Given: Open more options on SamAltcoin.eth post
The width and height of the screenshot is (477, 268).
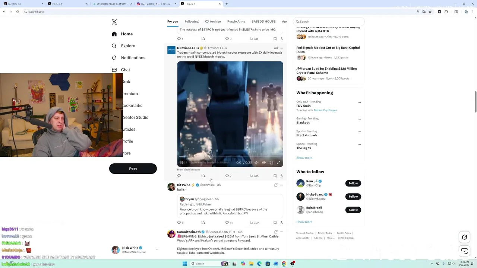Looking at the screenshot, I should [281, 232].
